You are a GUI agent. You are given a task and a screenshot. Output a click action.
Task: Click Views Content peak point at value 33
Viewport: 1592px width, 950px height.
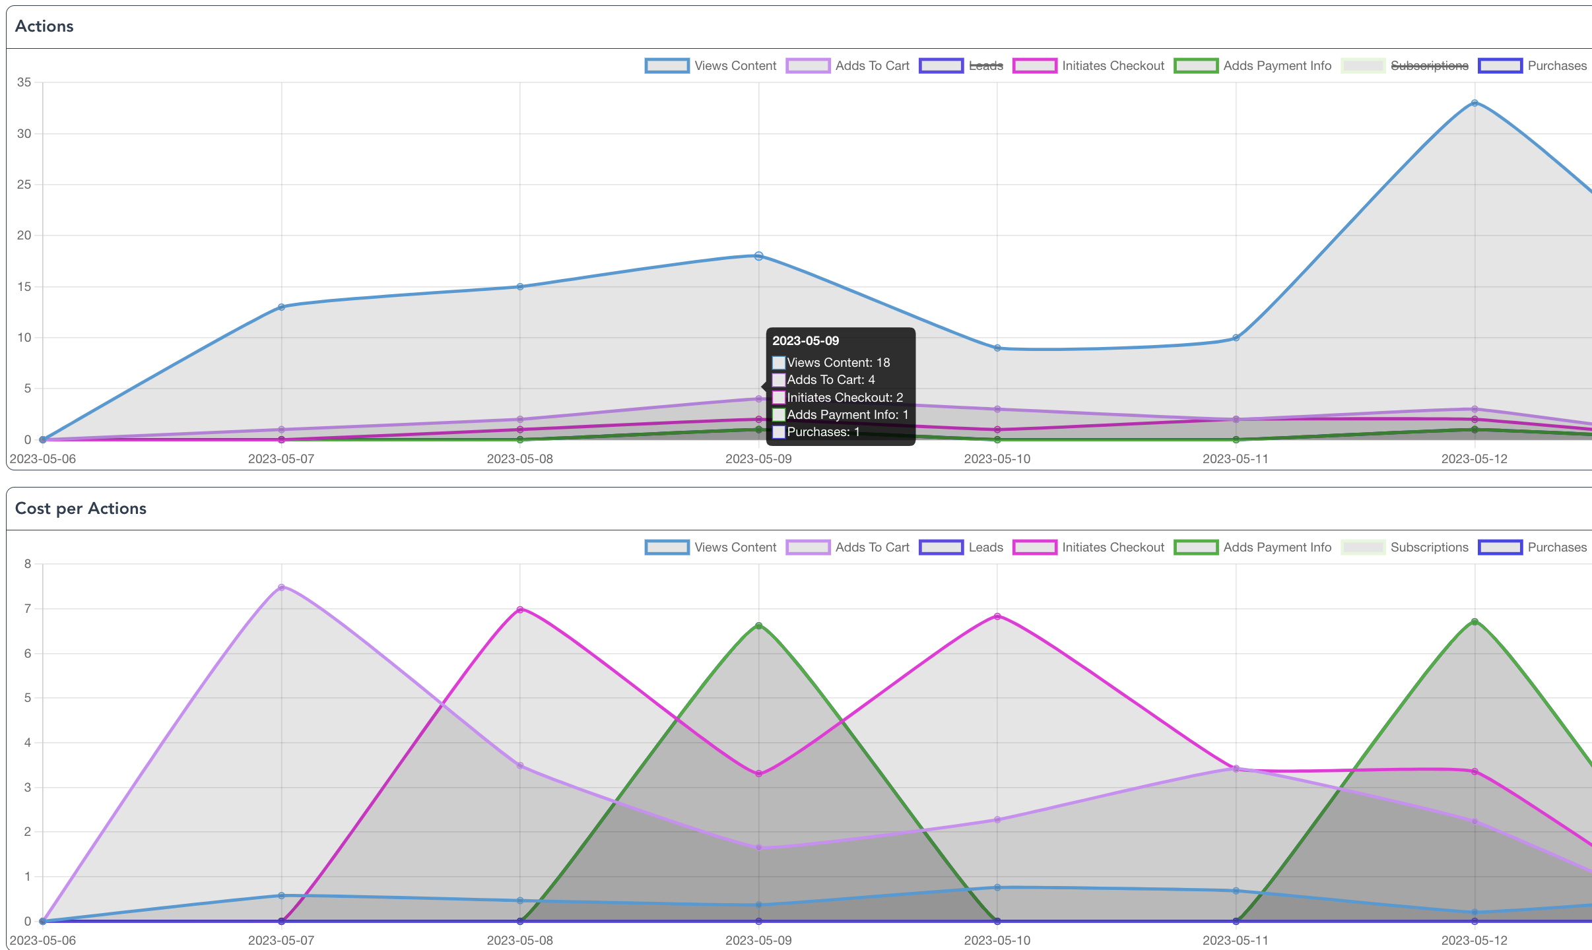click(1475, 104)
